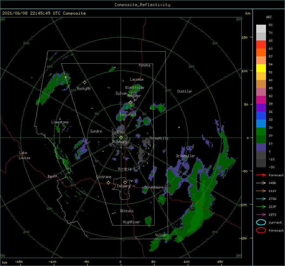Select the Lacombe city label
The image size is (285, 266).
pyautogui.click(x=137, y=79)
